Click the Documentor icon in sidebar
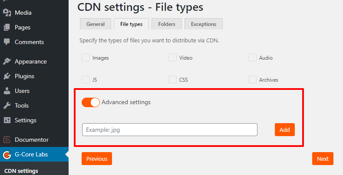The image size is (343, 175). (7, 140)
